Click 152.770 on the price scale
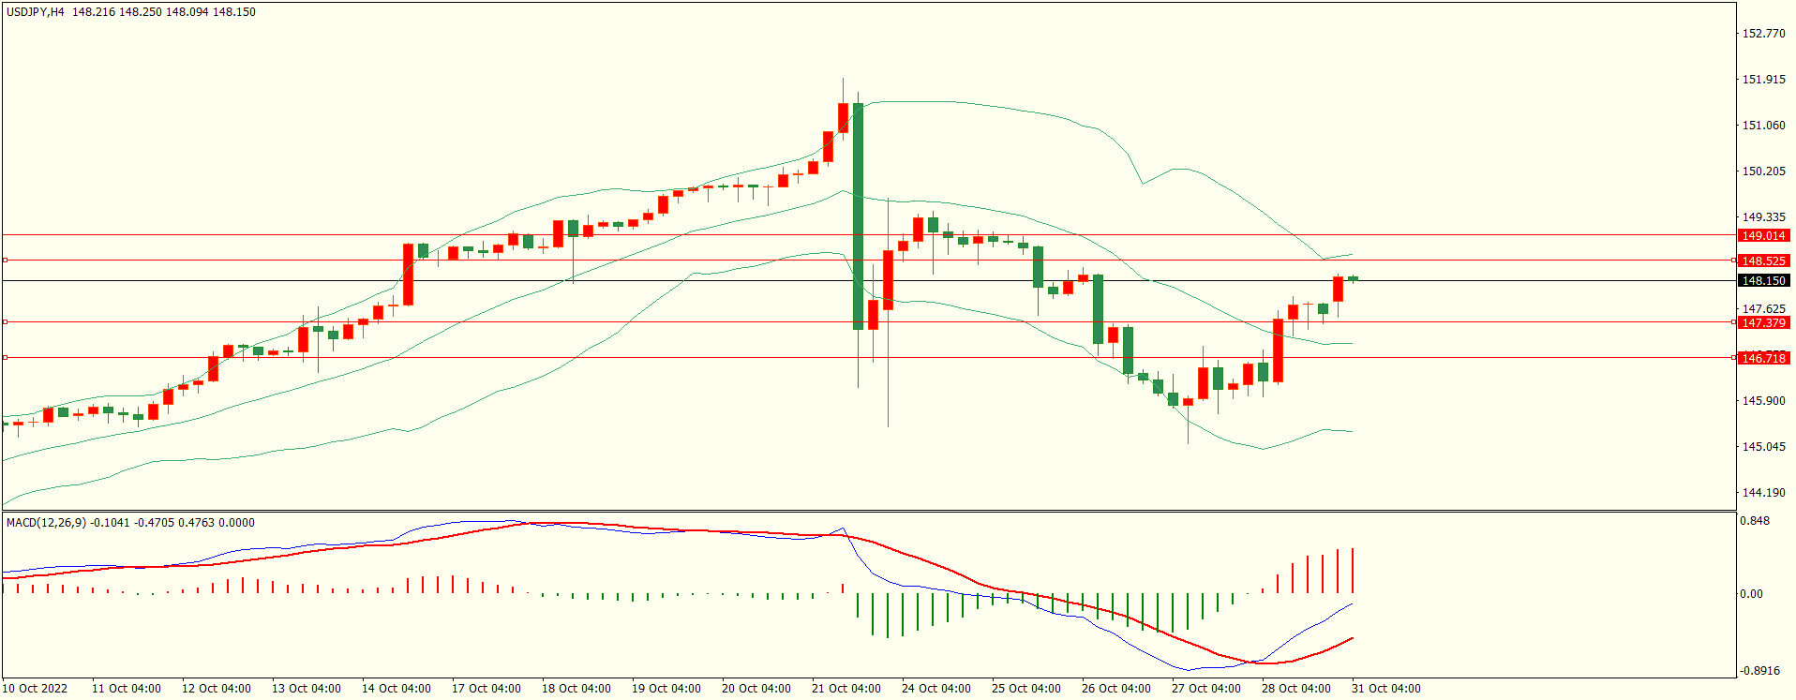The width and height of the screenshot is (1796, 700). coord(1763,34)
